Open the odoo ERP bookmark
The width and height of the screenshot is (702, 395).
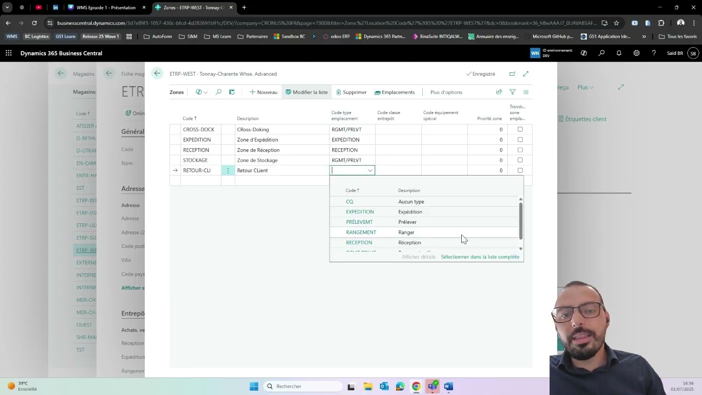pos(336,37)
